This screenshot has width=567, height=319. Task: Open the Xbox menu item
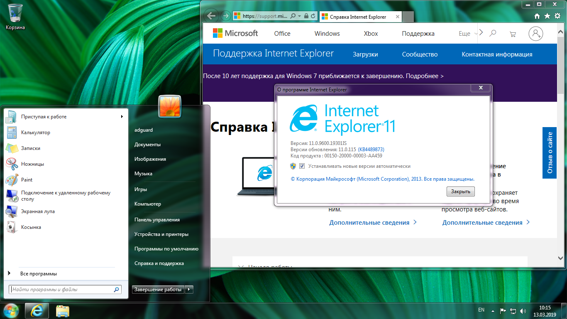tap(371, 34)
